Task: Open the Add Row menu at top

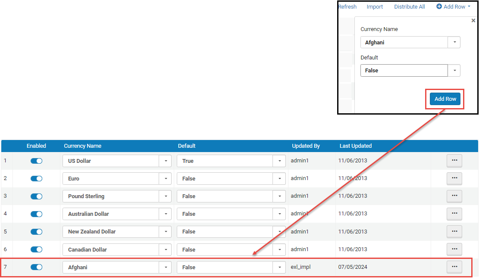Action: click(453, 7)
